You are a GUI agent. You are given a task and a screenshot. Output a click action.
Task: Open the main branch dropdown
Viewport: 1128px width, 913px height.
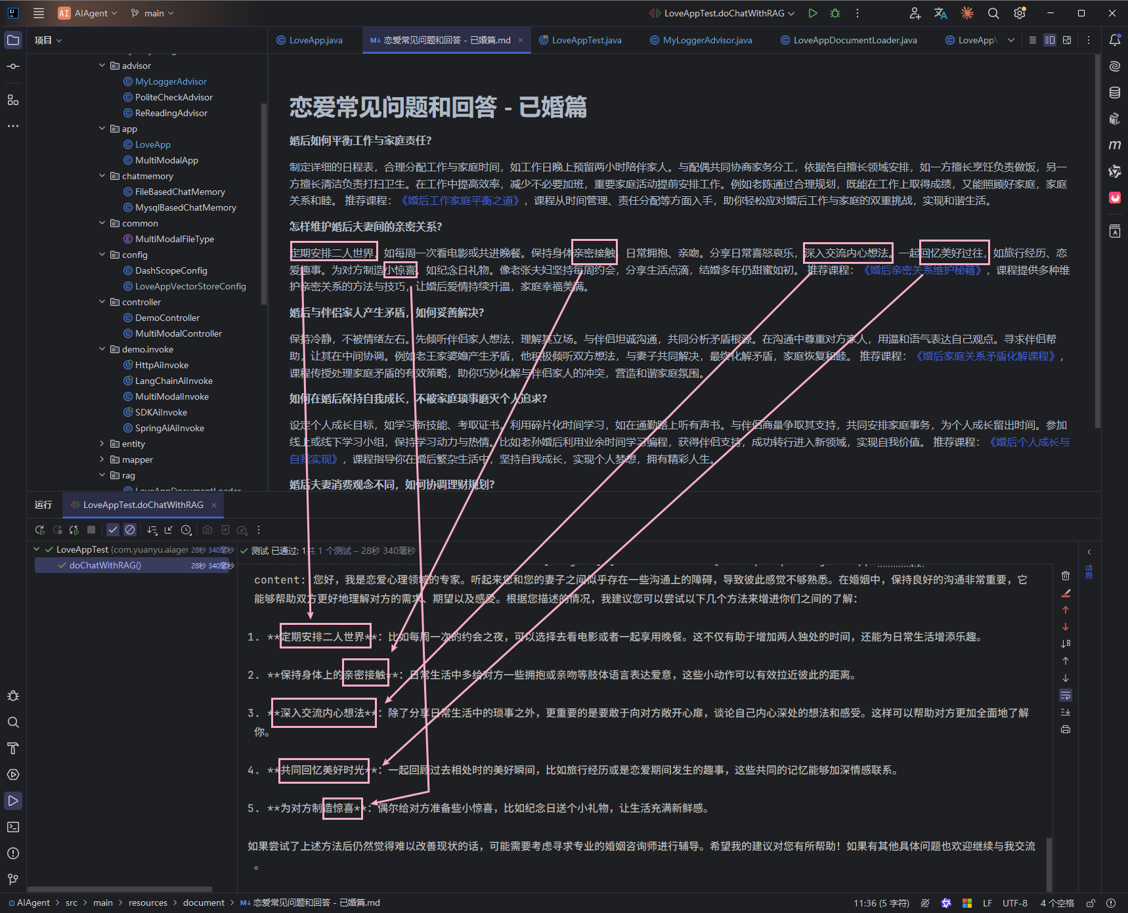coord(153,13)
